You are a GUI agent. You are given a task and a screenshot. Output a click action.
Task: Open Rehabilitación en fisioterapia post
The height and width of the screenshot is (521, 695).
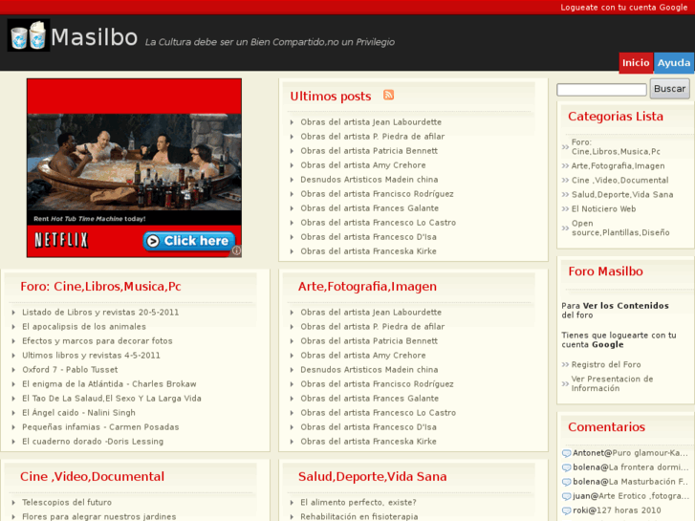coord(359,516)
